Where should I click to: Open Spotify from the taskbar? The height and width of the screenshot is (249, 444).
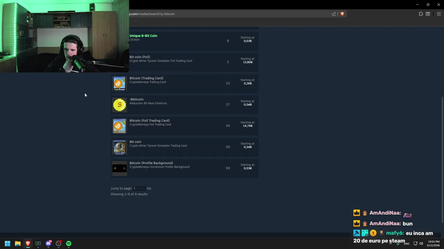[x=69, y=243]
